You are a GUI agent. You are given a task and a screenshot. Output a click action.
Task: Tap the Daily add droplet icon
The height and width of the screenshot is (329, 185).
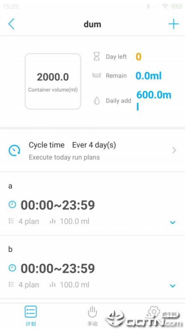pos(97,100)
